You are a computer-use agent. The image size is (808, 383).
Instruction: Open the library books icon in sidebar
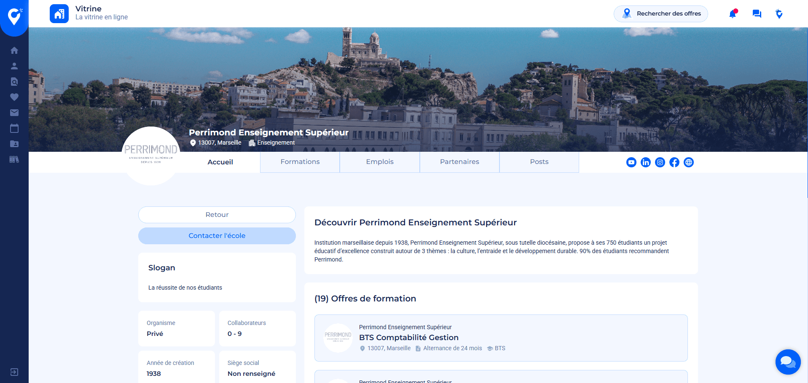click(x=14, y=159)
